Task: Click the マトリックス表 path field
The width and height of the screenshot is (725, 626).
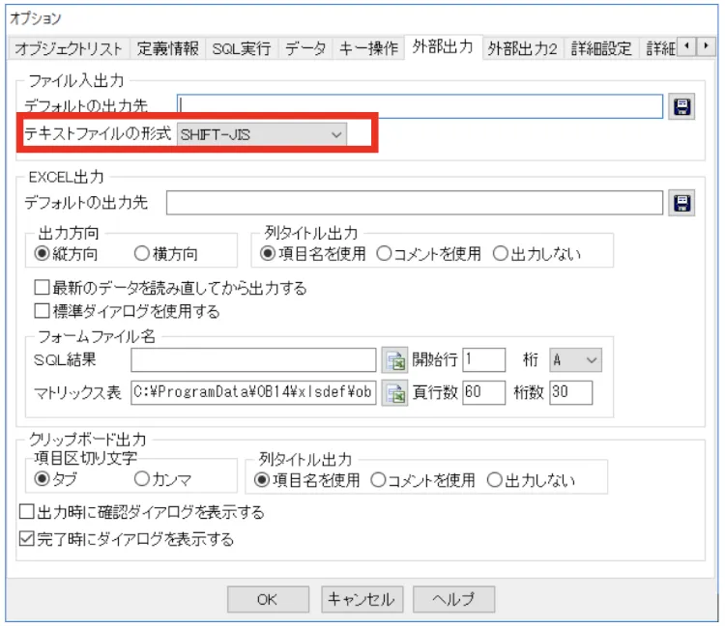Action: point(253,392)
